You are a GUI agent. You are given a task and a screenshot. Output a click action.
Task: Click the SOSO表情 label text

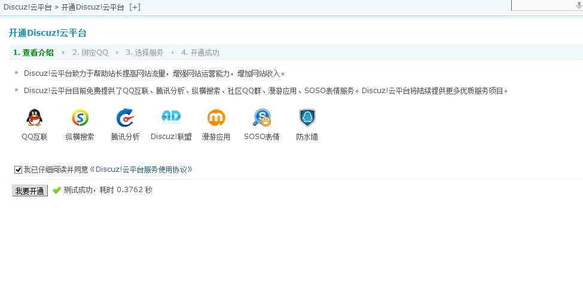pyautogui.click(x=262, y=137)
